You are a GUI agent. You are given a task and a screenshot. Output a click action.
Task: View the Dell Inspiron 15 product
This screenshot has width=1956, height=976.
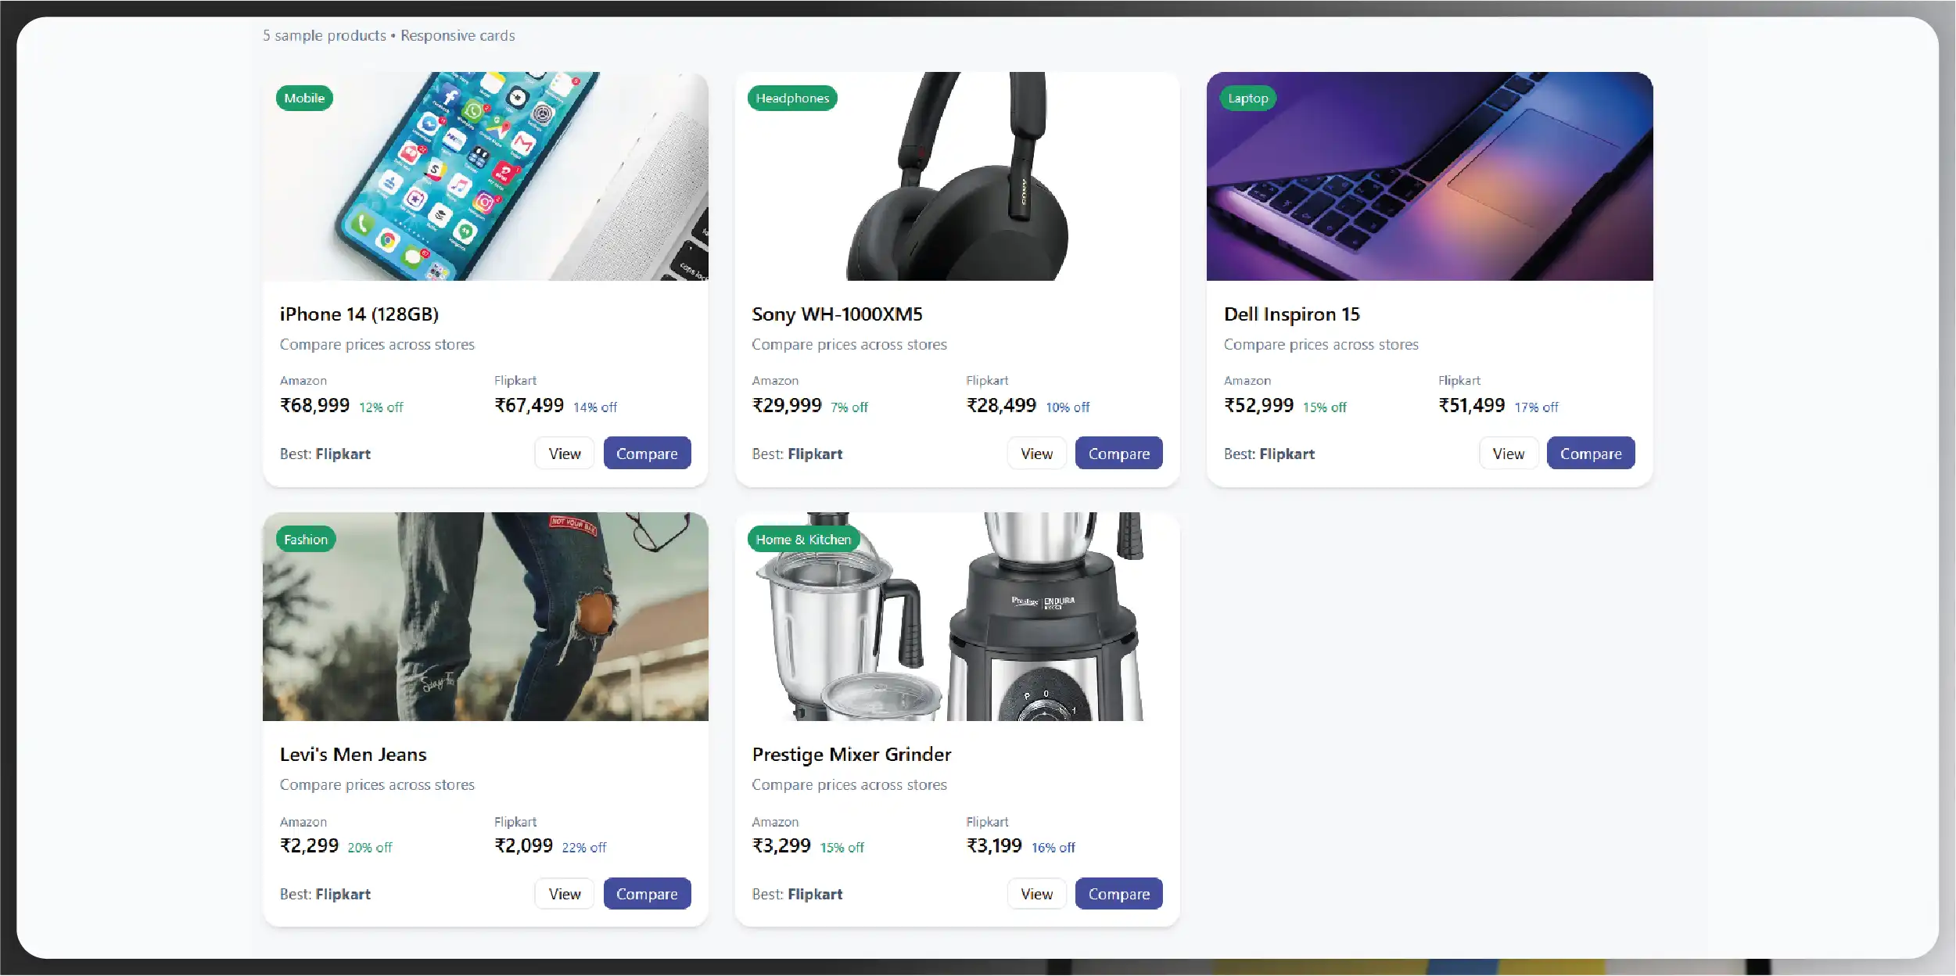tap(1508, 454)
